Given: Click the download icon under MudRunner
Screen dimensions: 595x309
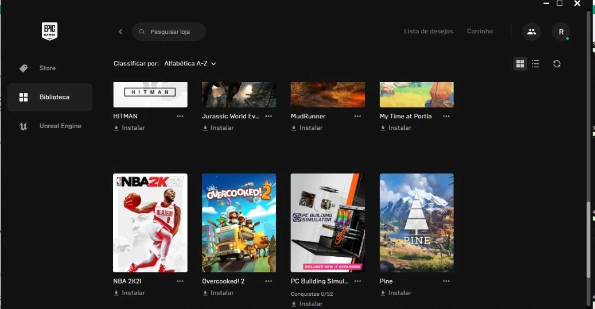Looking at the screenshot, I should (294, 128).
